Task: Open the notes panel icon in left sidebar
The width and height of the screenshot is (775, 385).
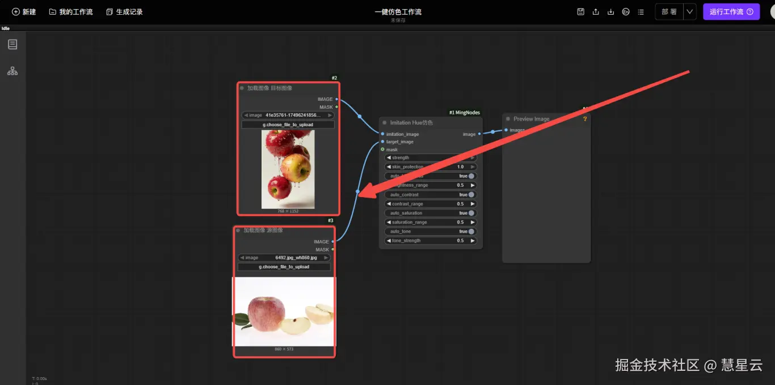Action: [x=12, y=44]
